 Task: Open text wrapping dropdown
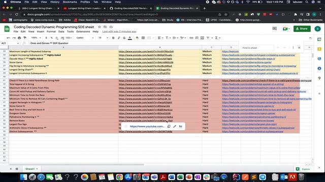click(175, 38)
